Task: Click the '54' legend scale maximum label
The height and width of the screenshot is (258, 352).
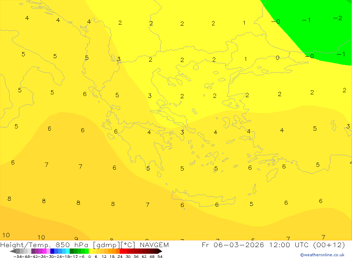Action: point(160,257)
